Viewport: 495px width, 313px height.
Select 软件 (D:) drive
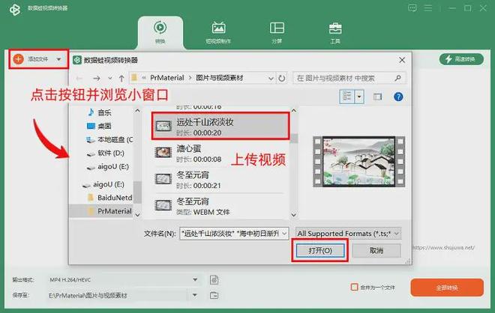pyautogui.click(x=106, y=154)
